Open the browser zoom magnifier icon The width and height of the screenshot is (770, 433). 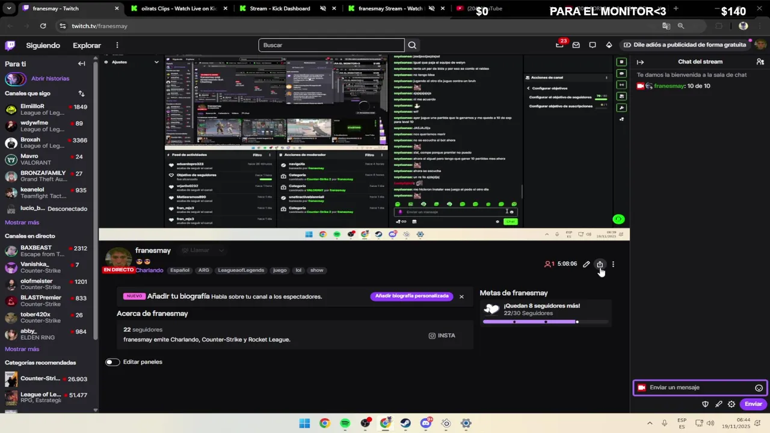pyautogui.click(x=681, y=26)
